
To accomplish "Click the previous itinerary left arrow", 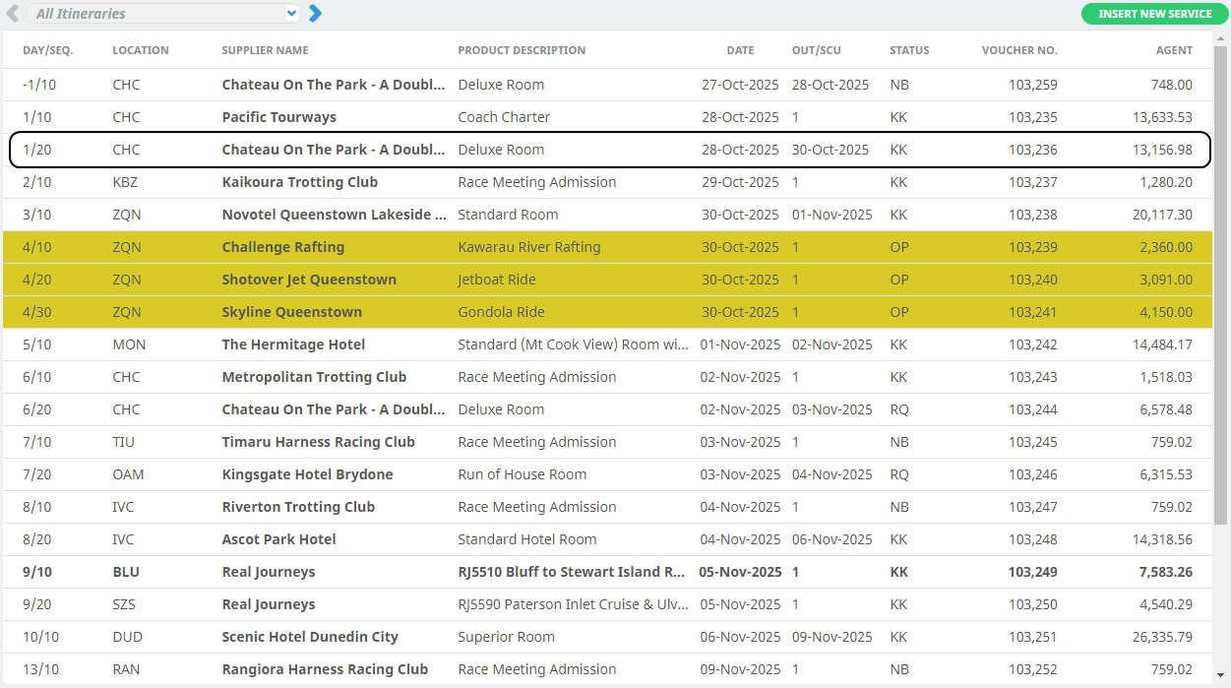I will (13, 13).
